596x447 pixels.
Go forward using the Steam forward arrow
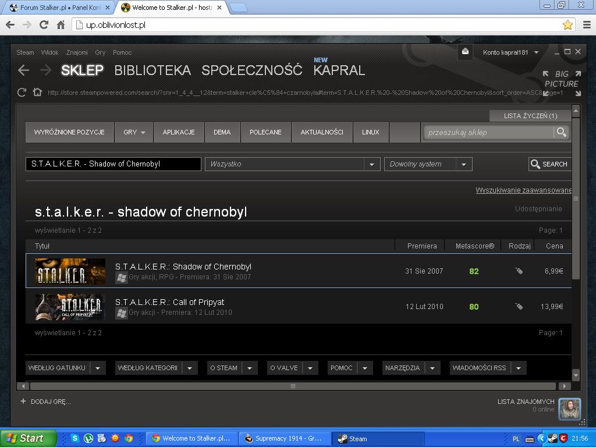(45, 70)
